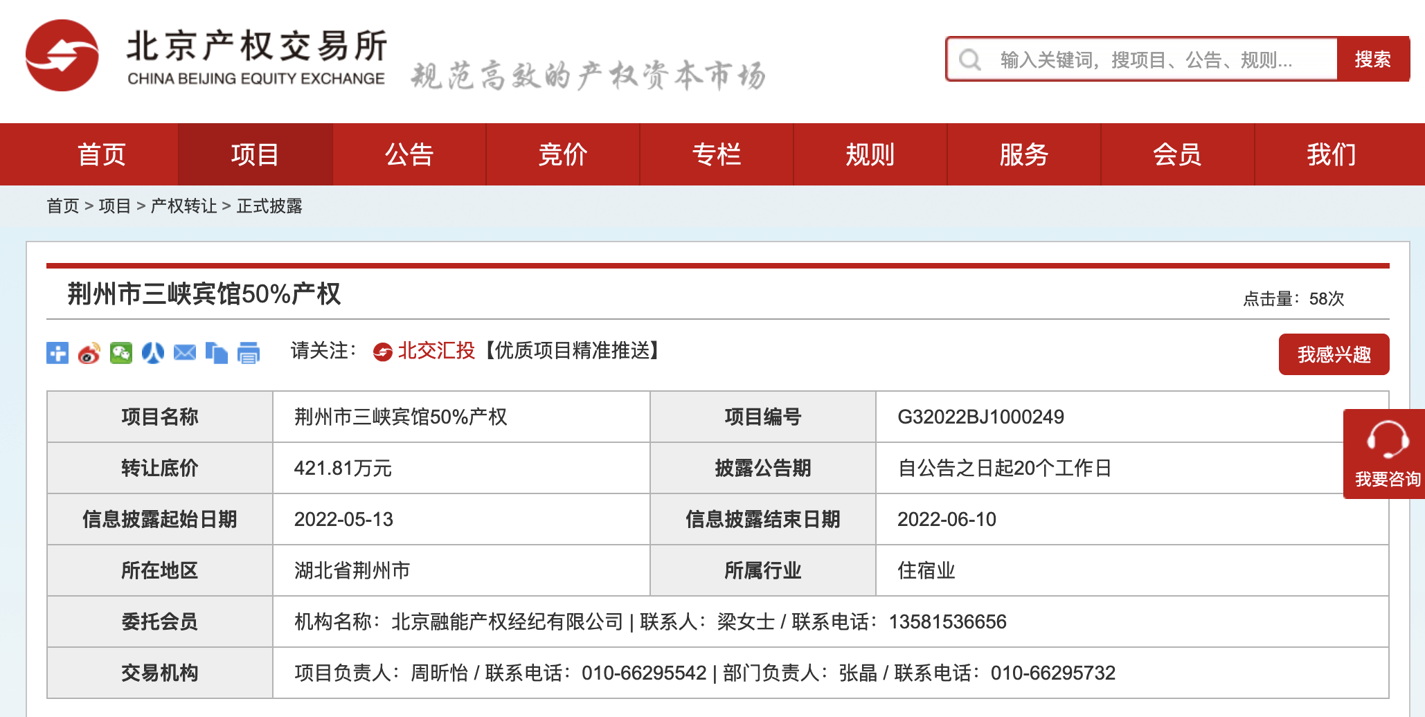The height and width of the screenshot is (717, 1425).
Task: Share the listing via the Weibo icon
Action: pyautogui.click(x=89, y=353)
